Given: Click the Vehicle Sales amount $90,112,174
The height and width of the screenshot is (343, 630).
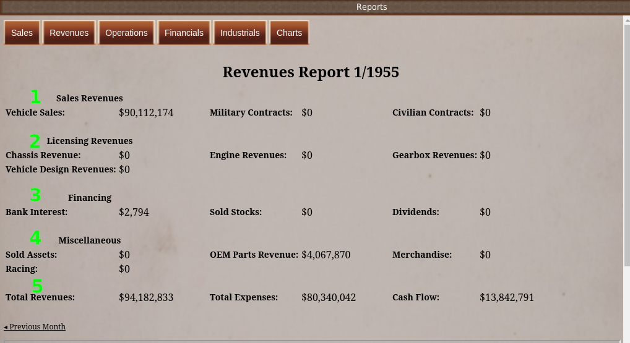Looking at the screenshot, I should tap(146, 112).
